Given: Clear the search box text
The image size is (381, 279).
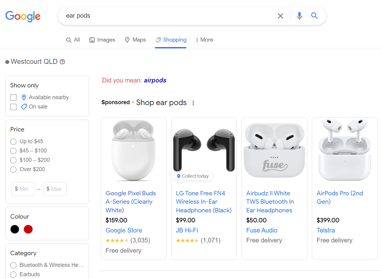Looking at the screenshot, I should pyautogui.click(x=280, y=16).
